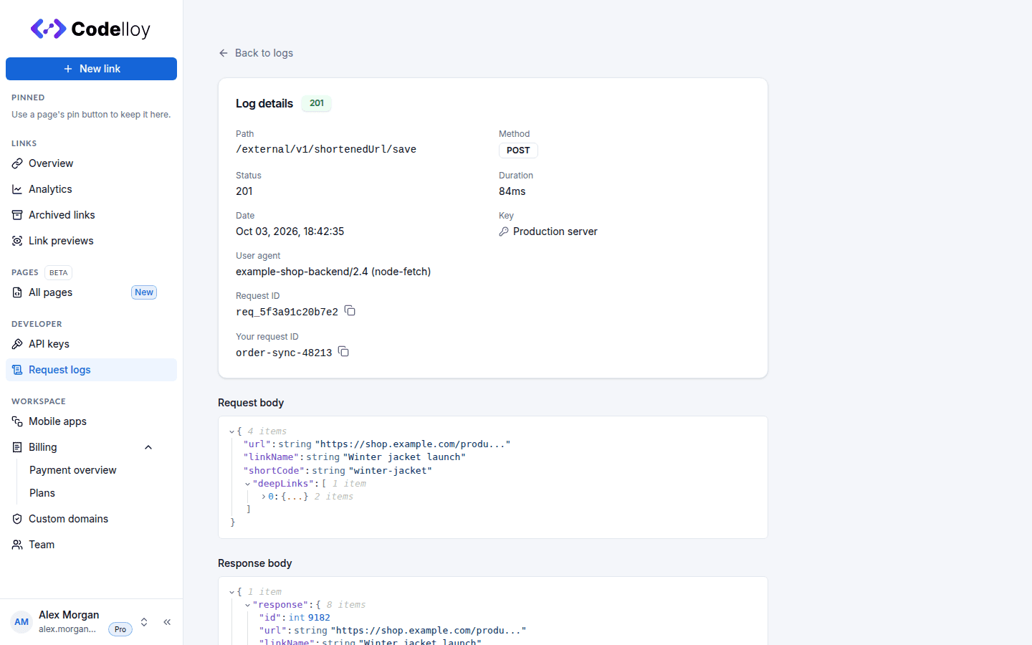
Task: Click the Archived links box icon
Action: pos(17,215)
